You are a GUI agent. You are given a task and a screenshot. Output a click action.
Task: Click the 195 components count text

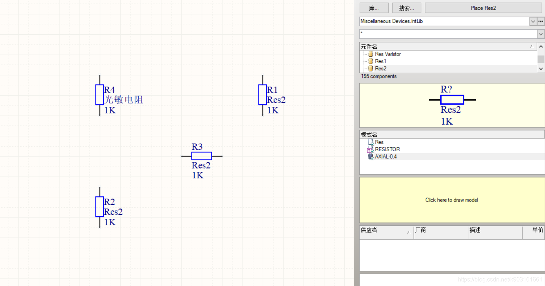[x=379, y=77]
